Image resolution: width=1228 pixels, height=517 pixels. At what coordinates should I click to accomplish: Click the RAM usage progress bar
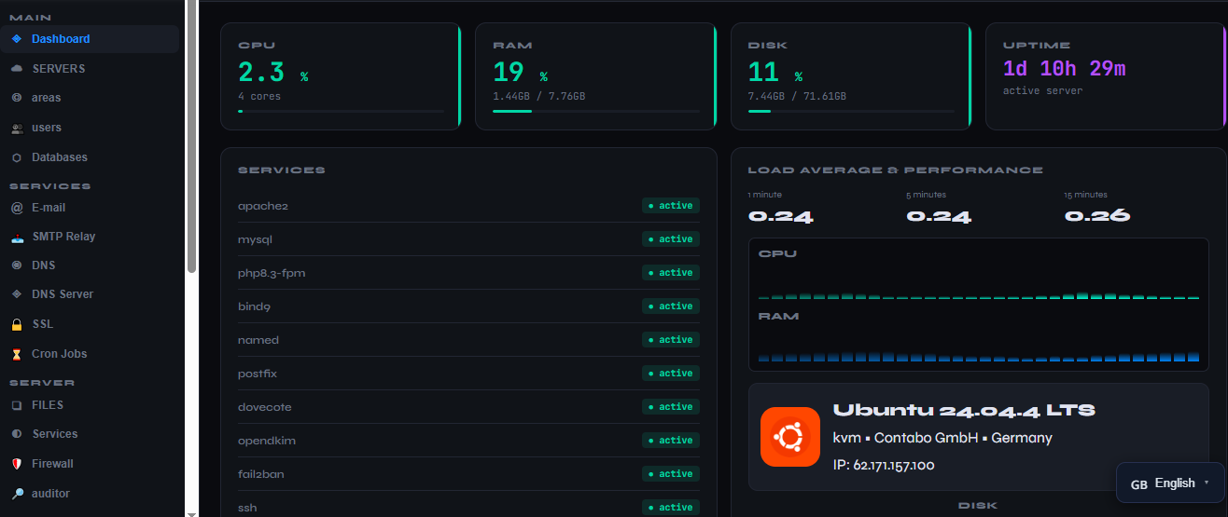pos(596,112)
